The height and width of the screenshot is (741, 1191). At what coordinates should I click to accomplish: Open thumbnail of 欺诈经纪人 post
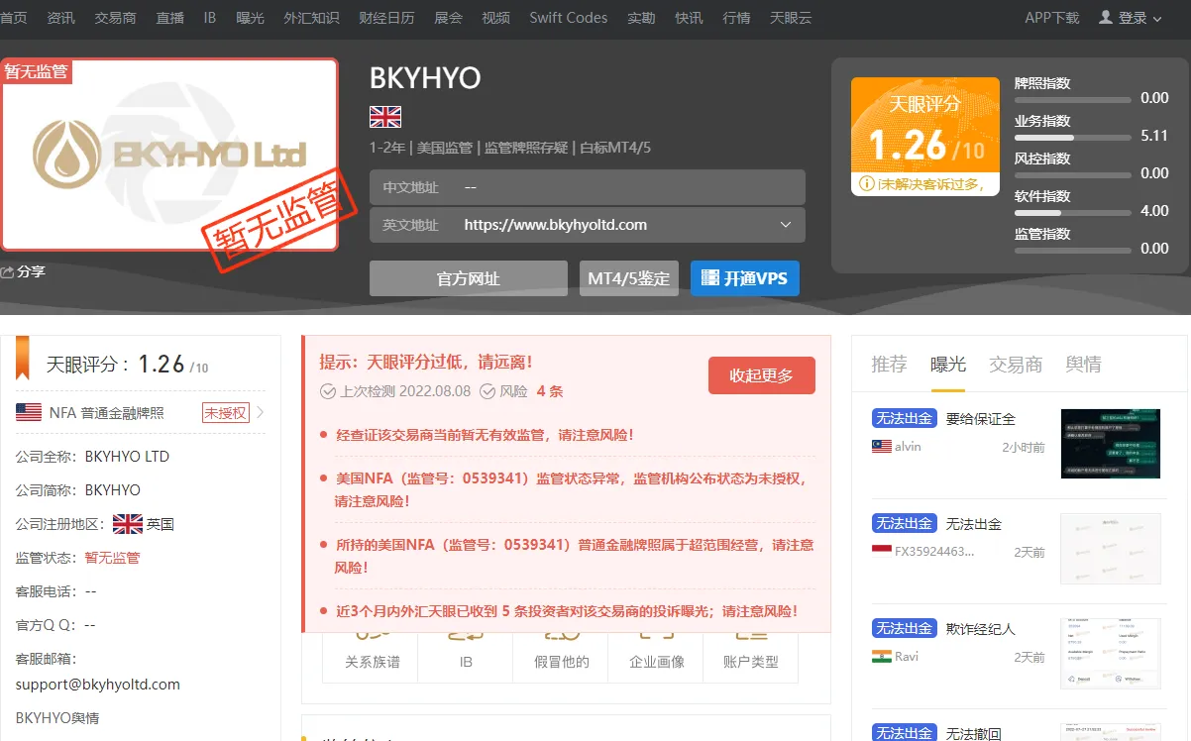(x=1110, y=654)
